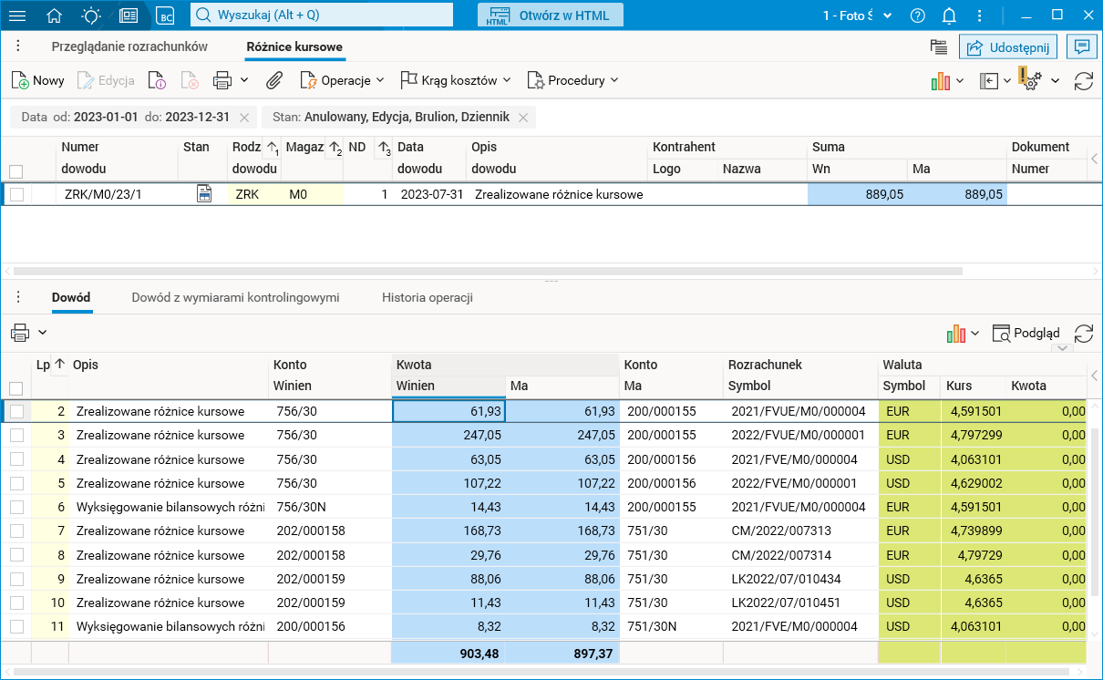Switch to Przeglądanie rozrachunków tab
Screen dimensions: 1103x680
point(129,46)
